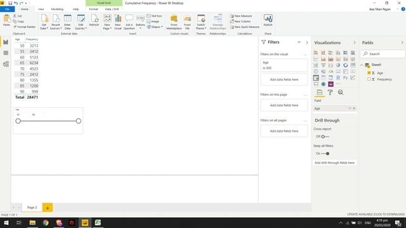406x228 pixels.
Task: Select the Python visual icon
Action: 345,77
